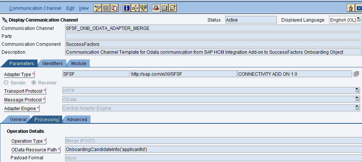
Task: Click the Adapter Engine label button
Action: coord(22,108)
